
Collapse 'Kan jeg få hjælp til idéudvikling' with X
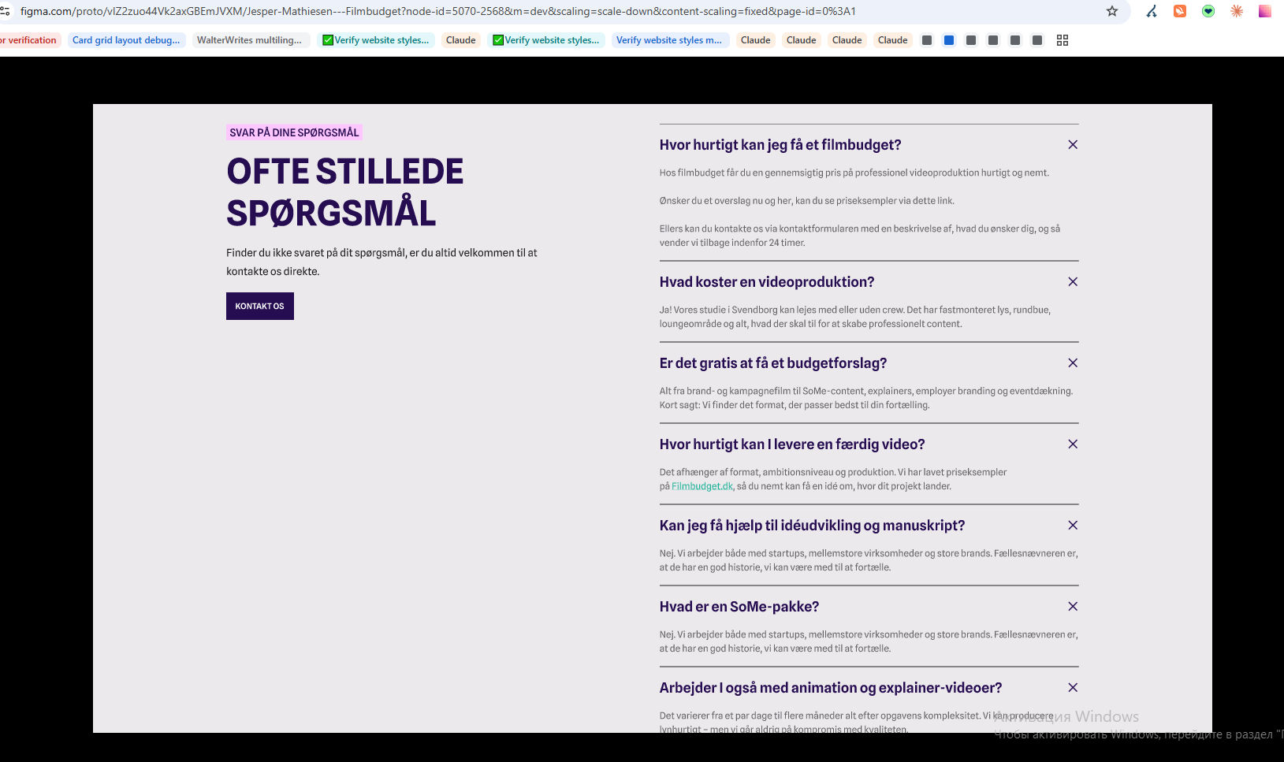[x=1073, y=526]
